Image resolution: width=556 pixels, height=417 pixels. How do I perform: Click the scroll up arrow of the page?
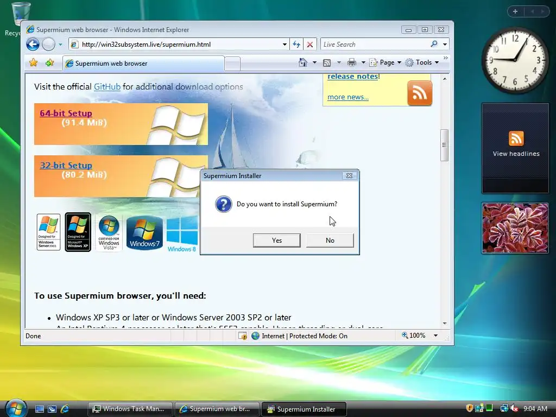click(445, 79)
